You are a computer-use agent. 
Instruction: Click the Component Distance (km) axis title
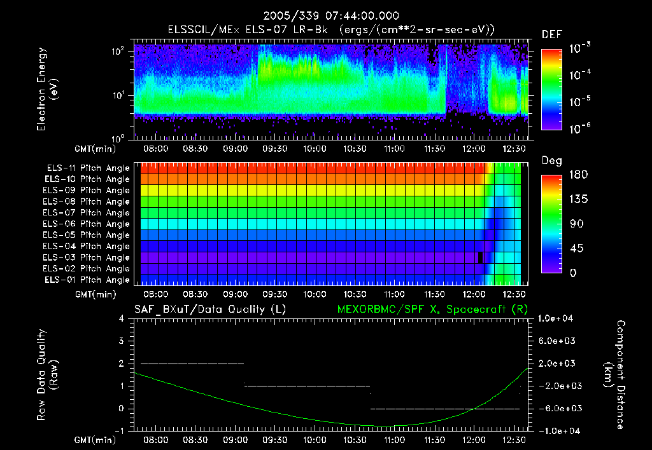(614, 375)
